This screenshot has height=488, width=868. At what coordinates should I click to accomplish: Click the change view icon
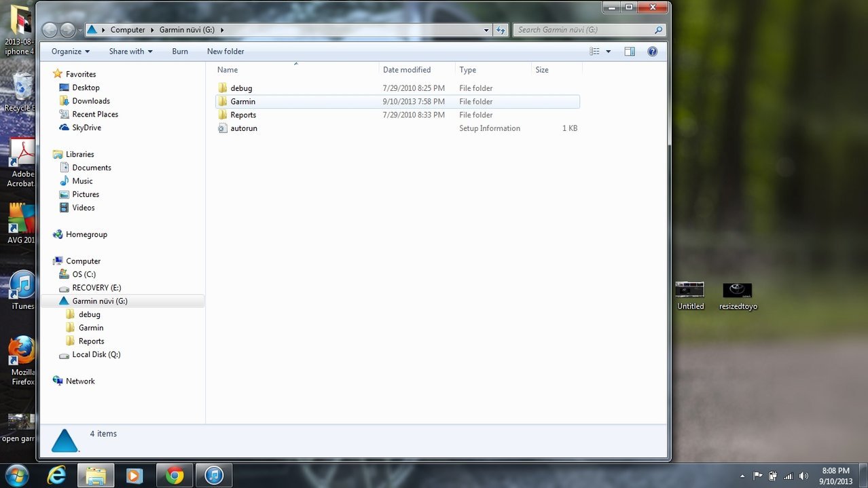tap(595, 52)
